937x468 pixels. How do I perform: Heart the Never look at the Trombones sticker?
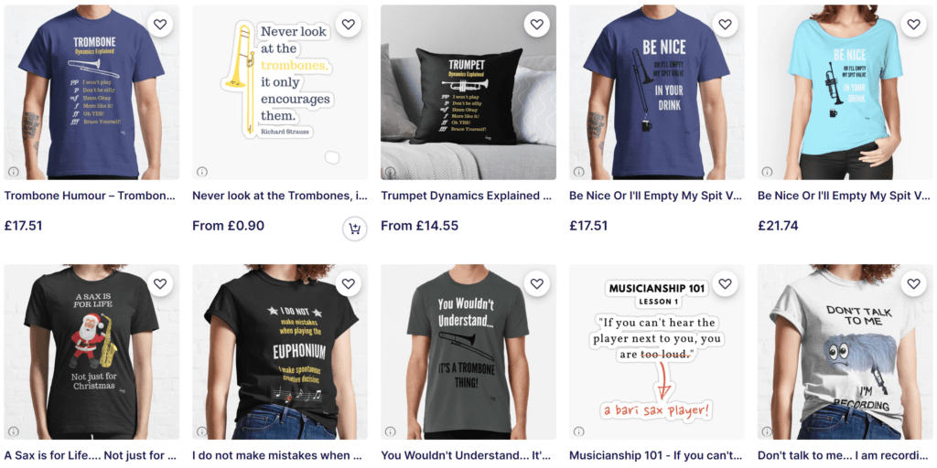[349, 25]
